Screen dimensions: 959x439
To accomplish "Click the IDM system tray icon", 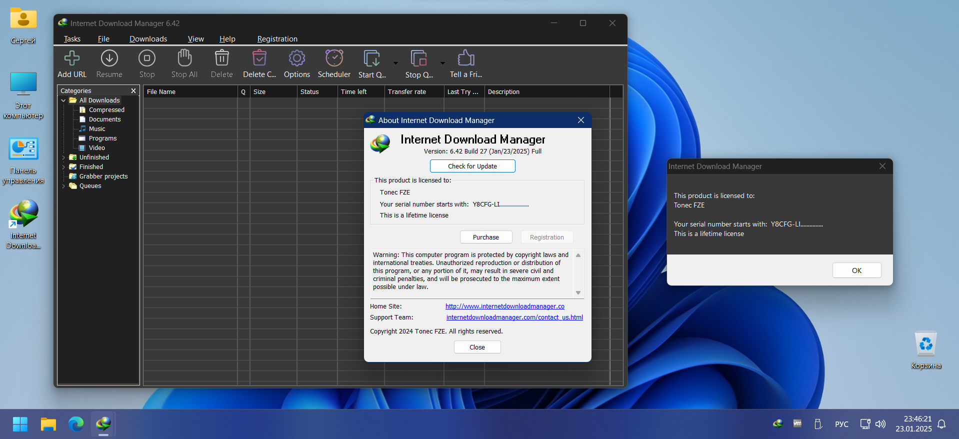I will 778,424.
